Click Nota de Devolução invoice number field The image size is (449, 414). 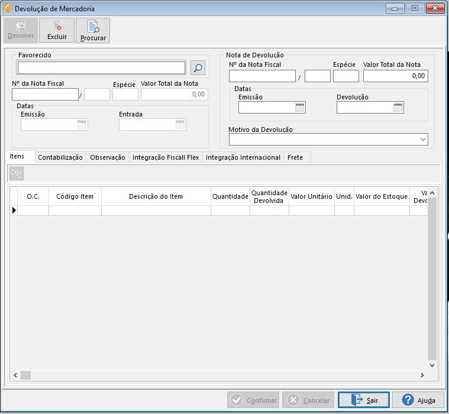262,76
